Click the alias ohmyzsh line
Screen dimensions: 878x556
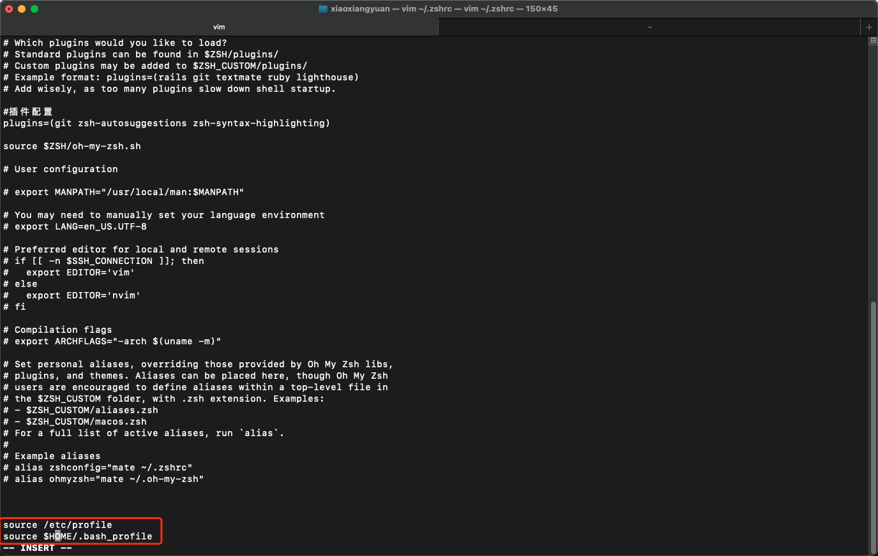coord(103,479)
